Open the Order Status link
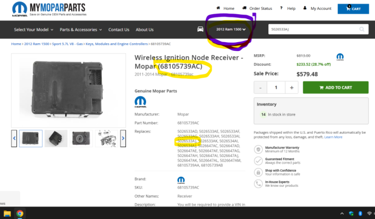This screenshot has width=375, height=219. click(261, 8)
